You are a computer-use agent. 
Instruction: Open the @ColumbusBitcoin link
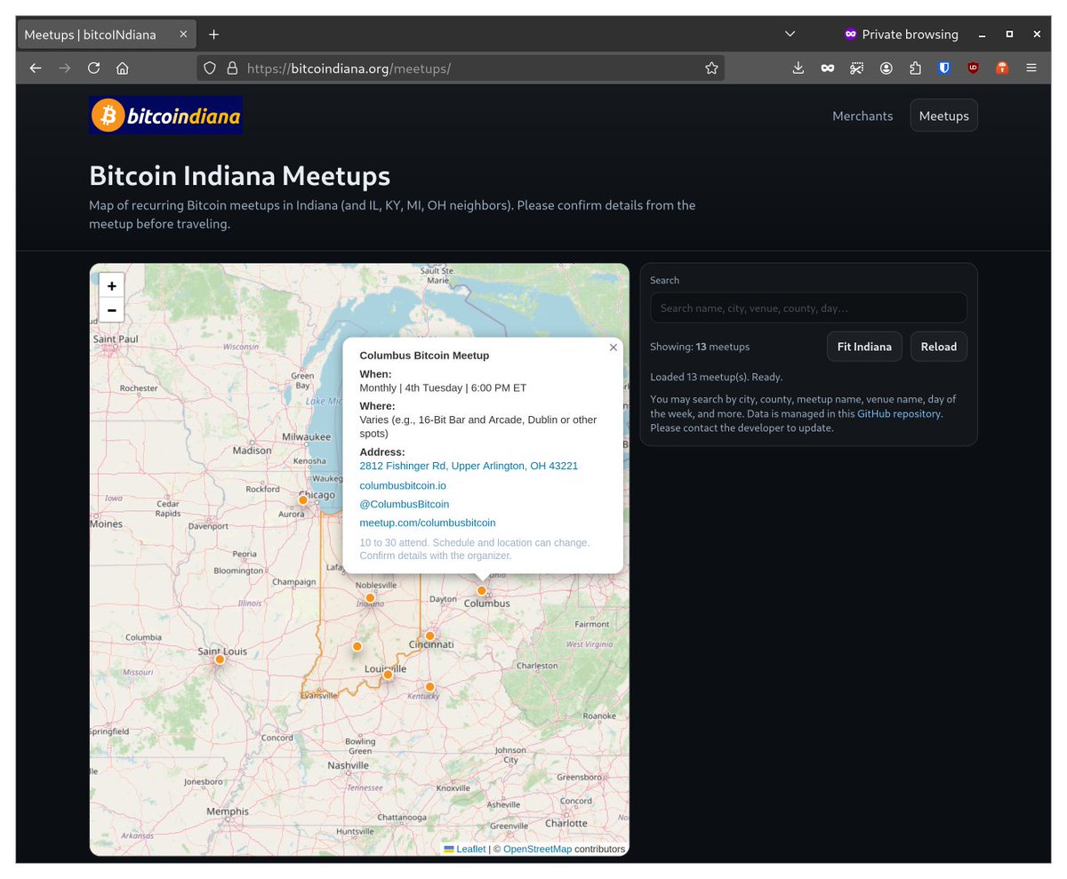[x=405, y=504]
